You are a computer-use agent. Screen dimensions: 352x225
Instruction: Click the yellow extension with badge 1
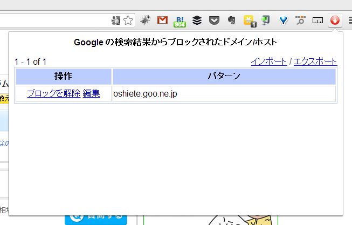point(250,21)
